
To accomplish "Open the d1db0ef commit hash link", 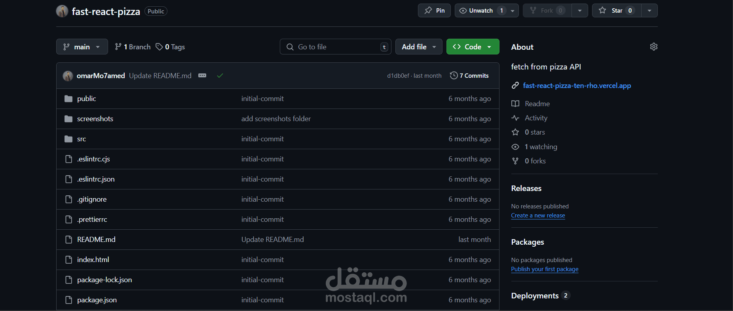I will (398, 76).
